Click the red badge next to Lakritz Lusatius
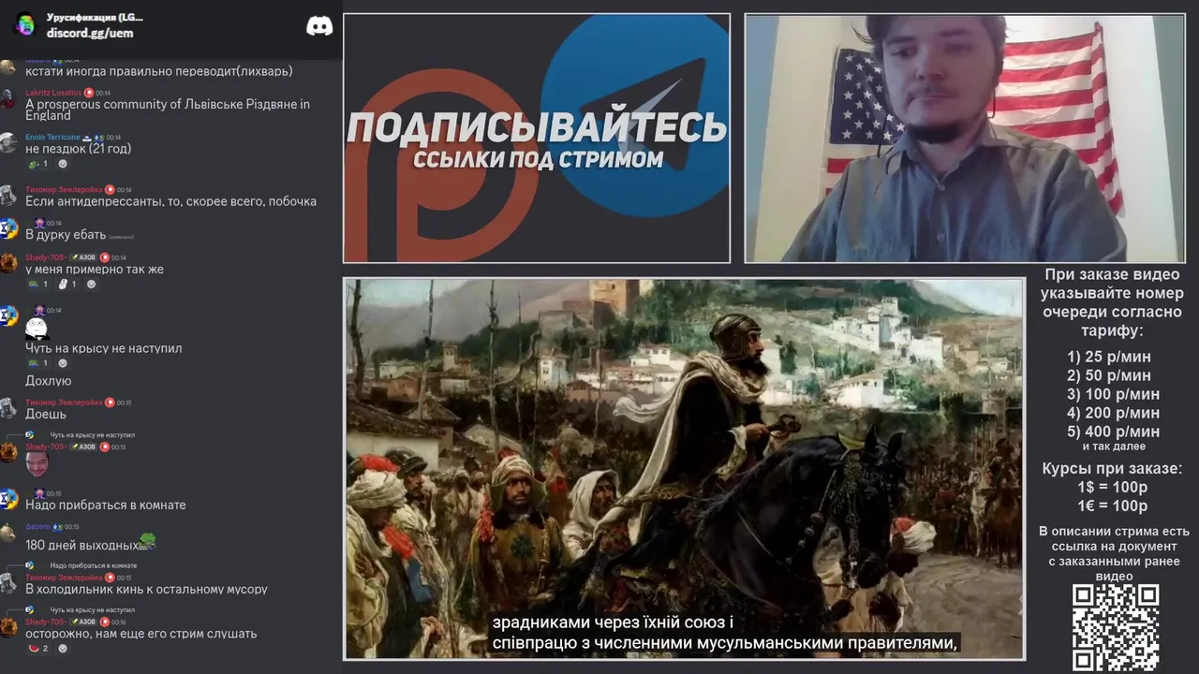 pos(89,93)
